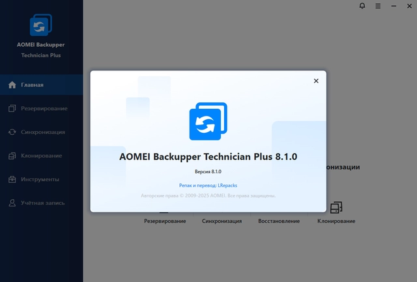
Task: Click the copyright line 'Авторские права © 2009-2025 AOMEI'
Action: coord(183,195)
